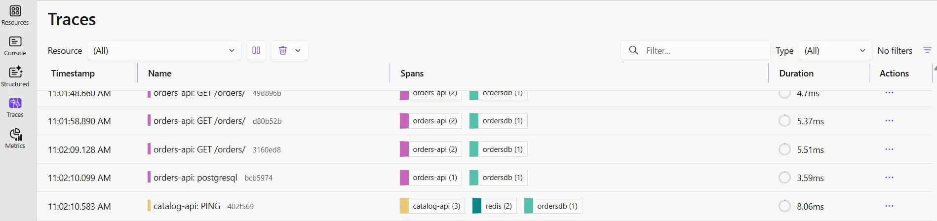Click the catalog-api (3) span badge
The height and width of the screenshot is (221, 937).
(431, 206)
